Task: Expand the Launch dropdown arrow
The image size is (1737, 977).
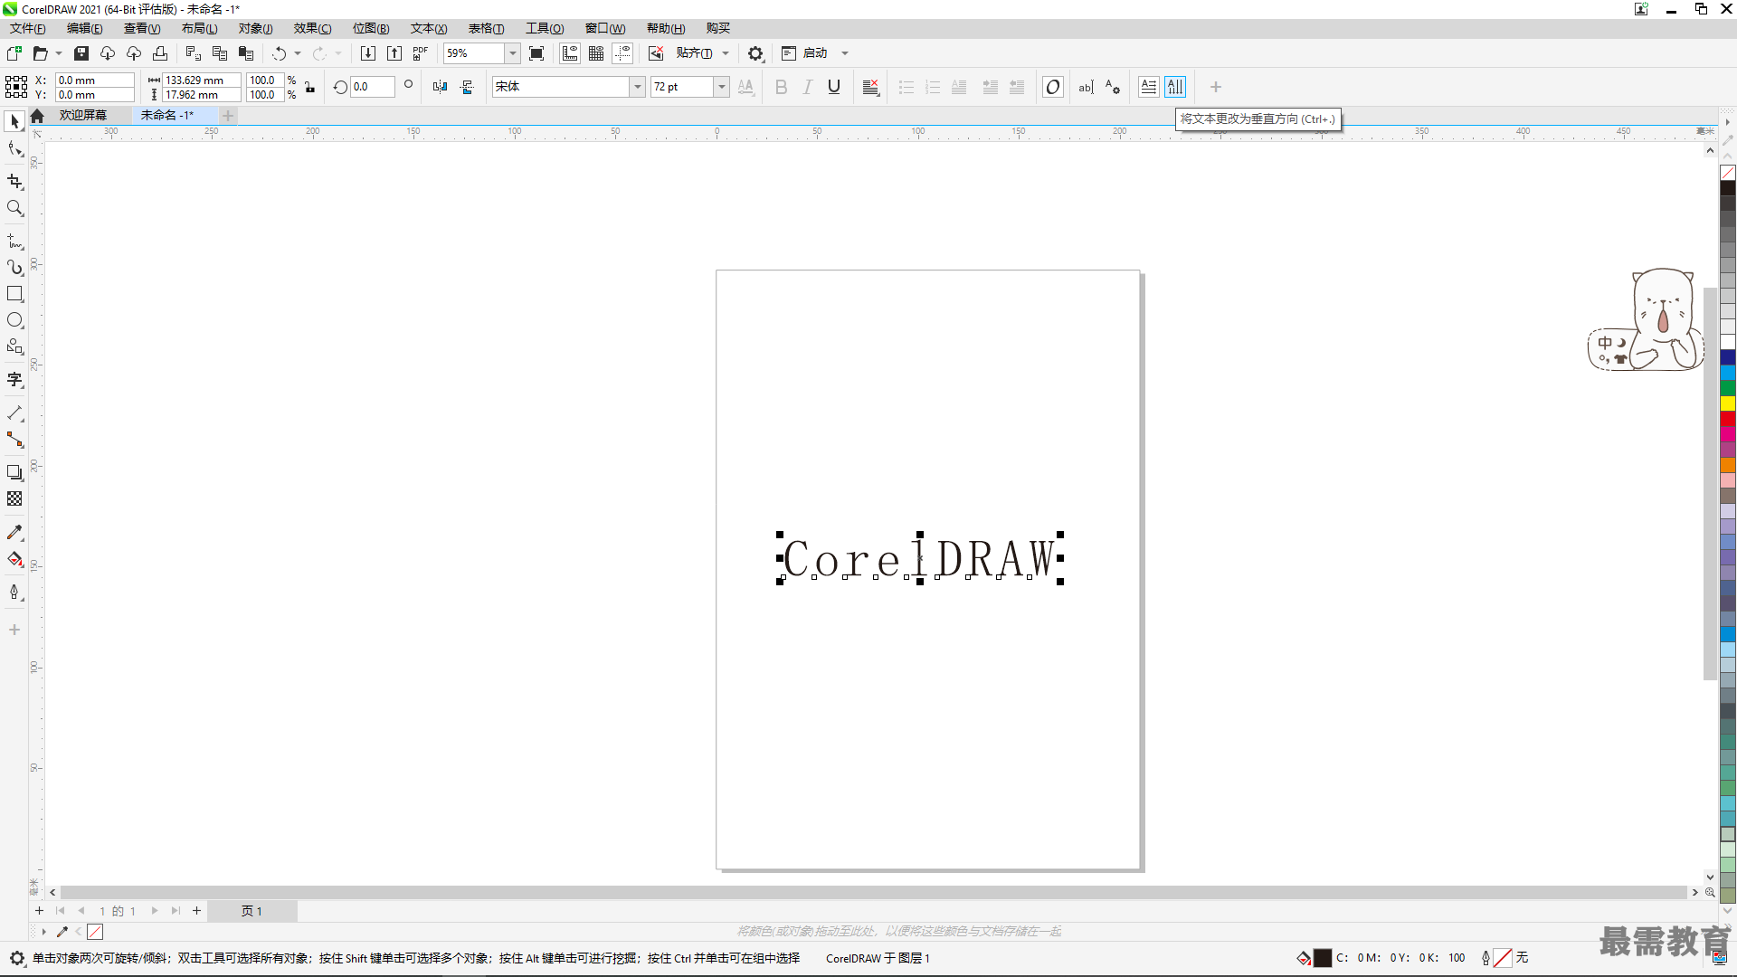Action: point(845,53)
